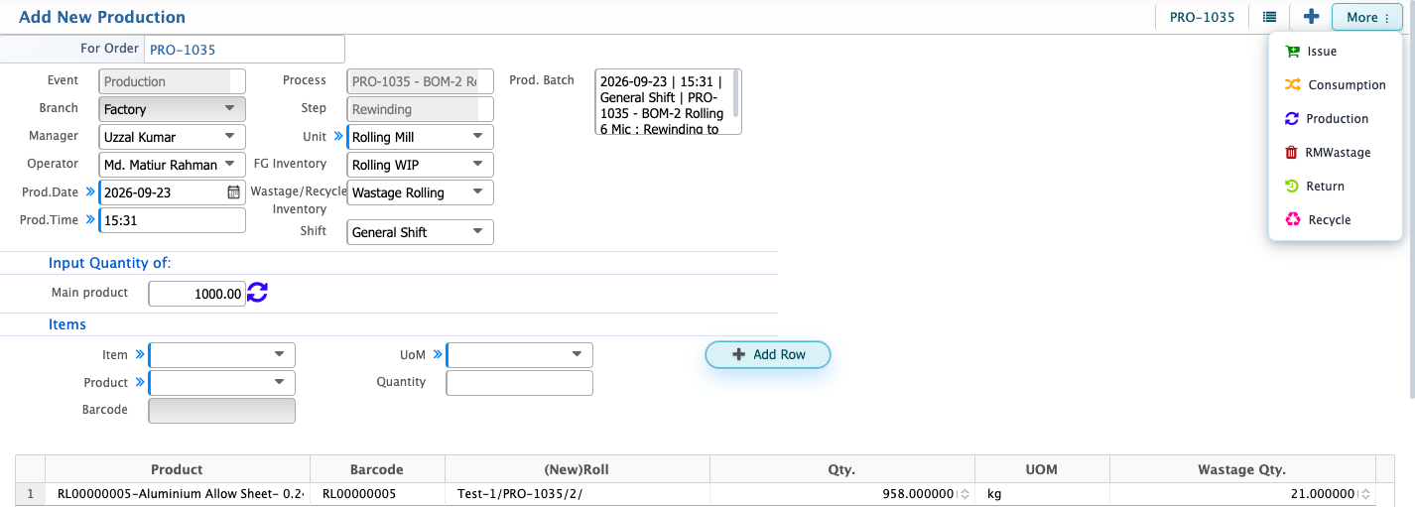Click the For Order field PRO-1035
The height and width of the screenshot is (507, 1415).
(245, 50)
